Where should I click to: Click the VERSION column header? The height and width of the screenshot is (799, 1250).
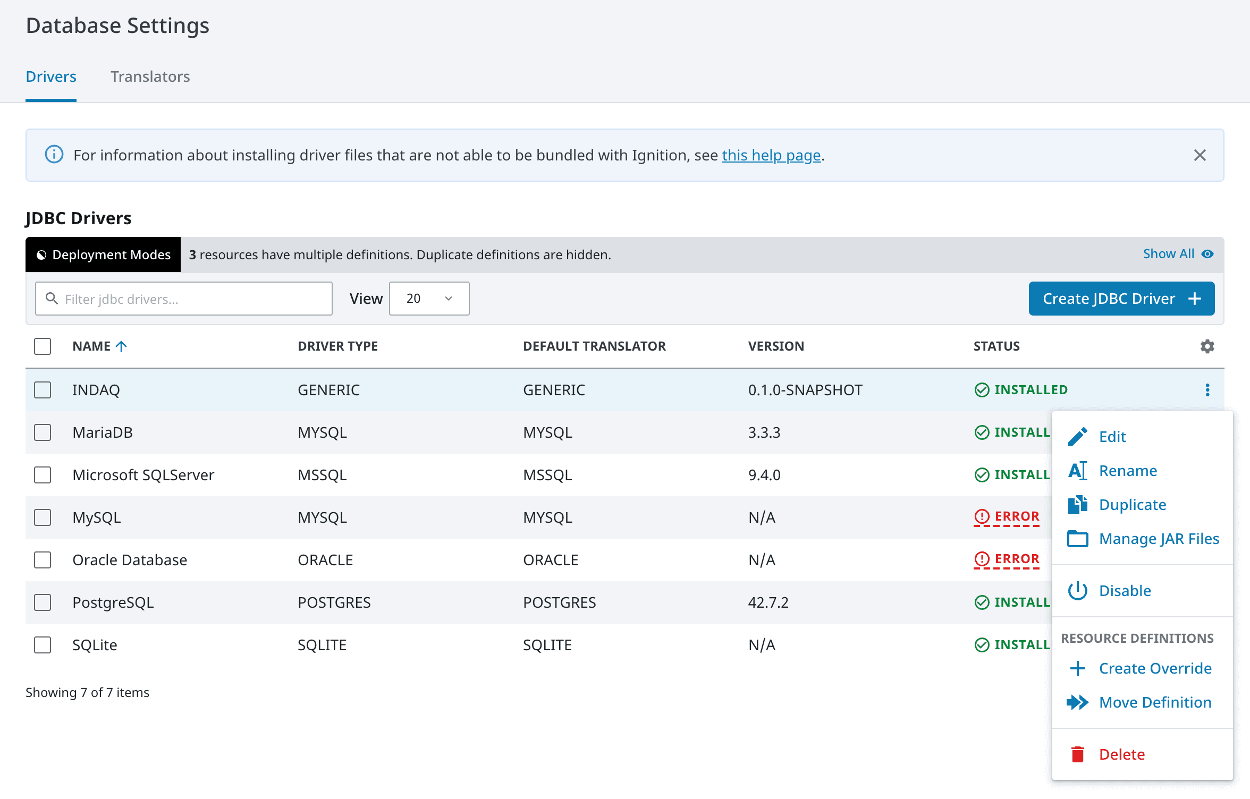click(x=776, y=346)
